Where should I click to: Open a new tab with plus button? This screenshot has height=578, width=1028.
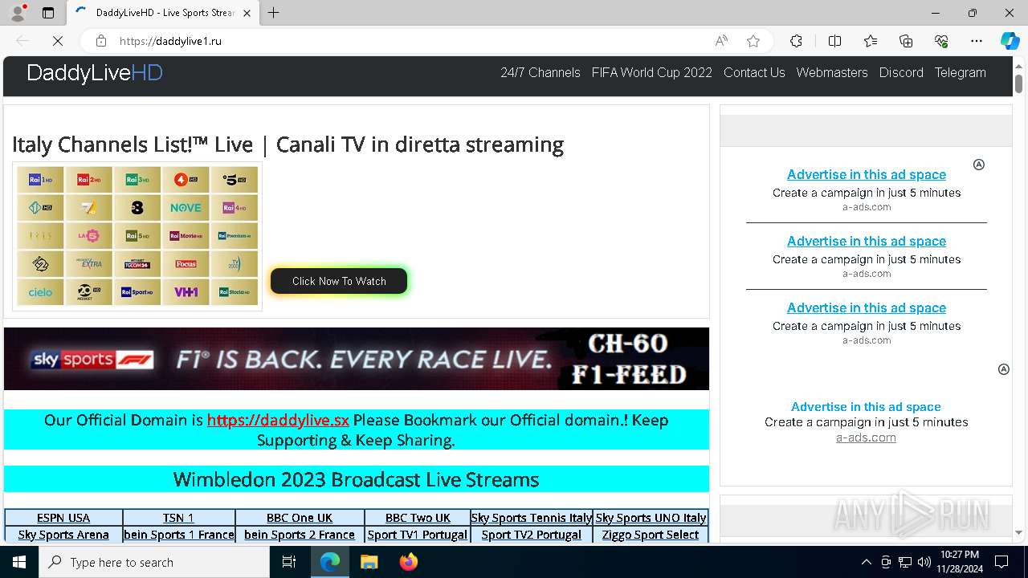click(x=274, y=13)
